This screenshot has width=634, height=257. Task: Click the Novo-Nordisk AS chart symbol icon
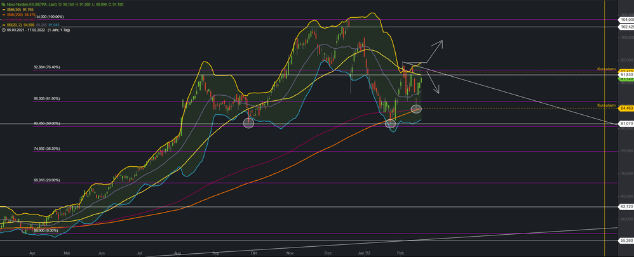click(x=3, y=3)
